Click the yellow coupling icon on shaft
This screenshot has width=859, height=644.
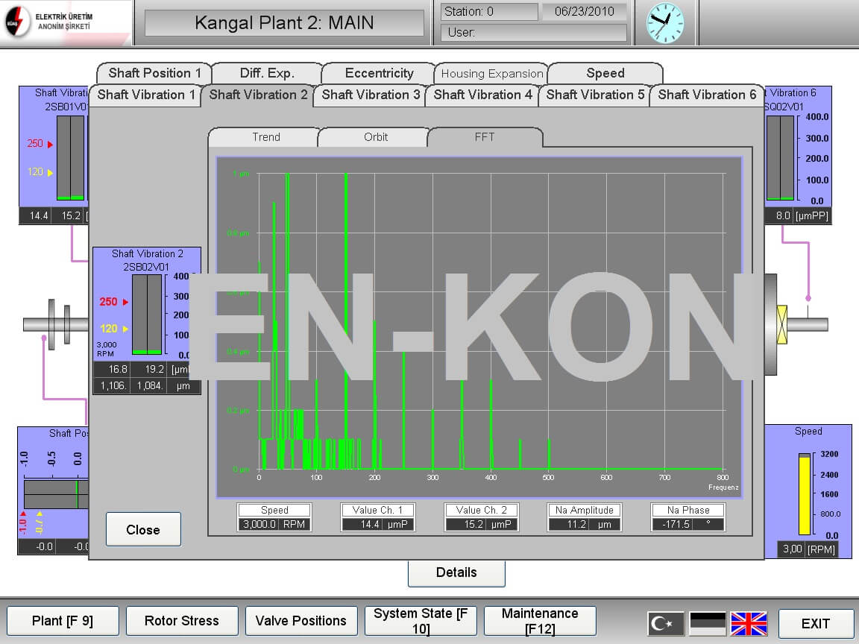pyautogui.click(x=782, y=324)
